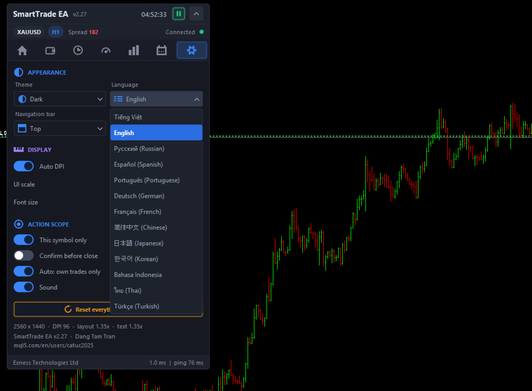The height and width of the screenshot is (391, 532).
Task: Click the ping 76 ms status text
Action: [x=189, y=363]
